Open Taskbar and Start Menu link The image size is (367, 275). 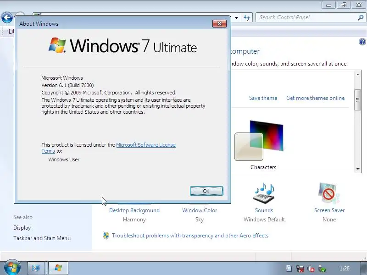(42, 238)
